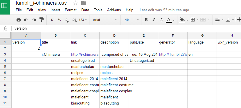Select cell 'maleficent cosplay' in column D
The height and width of the screenshot is (108, 241).
pos(114,91)
